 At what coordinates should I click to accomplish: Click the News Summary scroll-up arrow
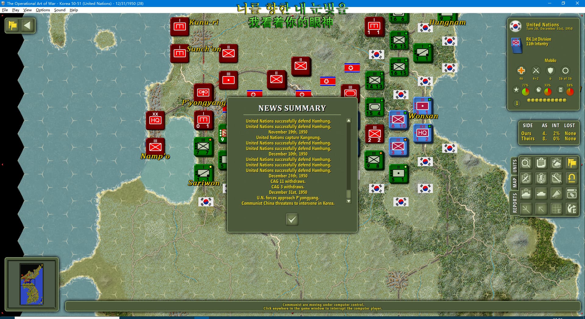point(349,121)
